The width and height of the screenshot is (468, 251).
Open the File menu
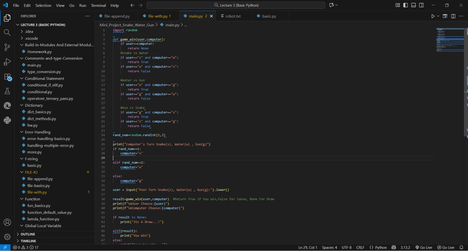(x=16, y=5)
